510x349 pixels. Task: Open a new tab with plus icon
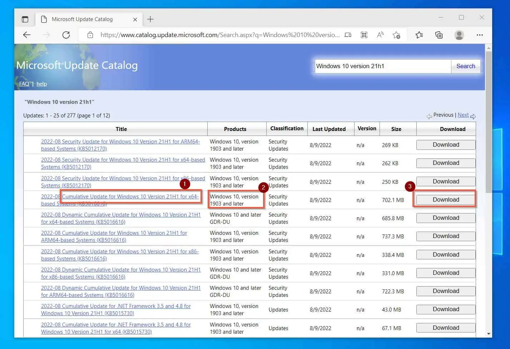tap(150, 19)
